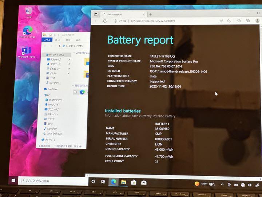Image resolution: width=262 pixels, height=197 pixels.
Task: Refresh the Battery report page
Action: pyautogui.click(x=105, y=21)
